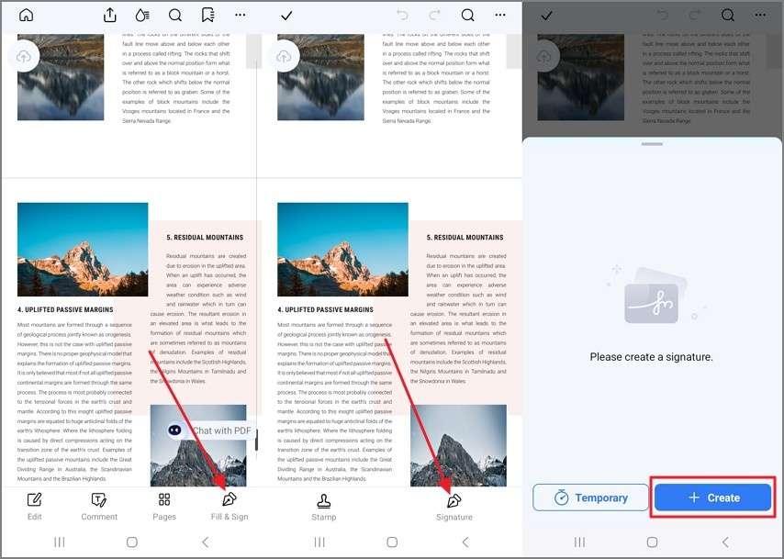Tap '4. UPLIFTED PASSIVE MARGINS' heading in first screen
The height and width of the screenshot is (559, 784).
65,310
